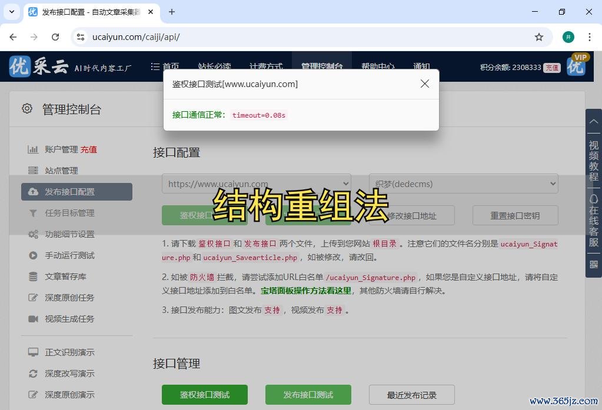602x410 pixels.
Task: Click 发布接口 download link in instructions
Action: [260, 244]
